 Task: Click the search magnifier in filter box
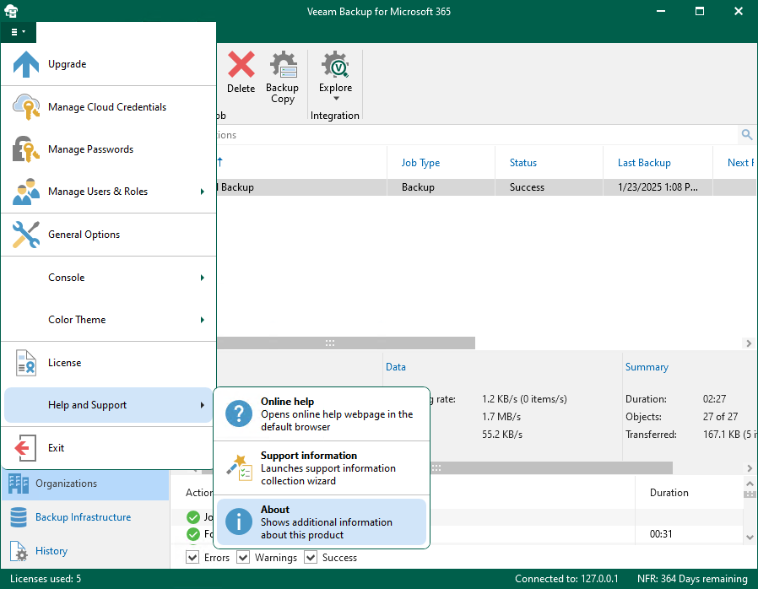pos(746,135)
